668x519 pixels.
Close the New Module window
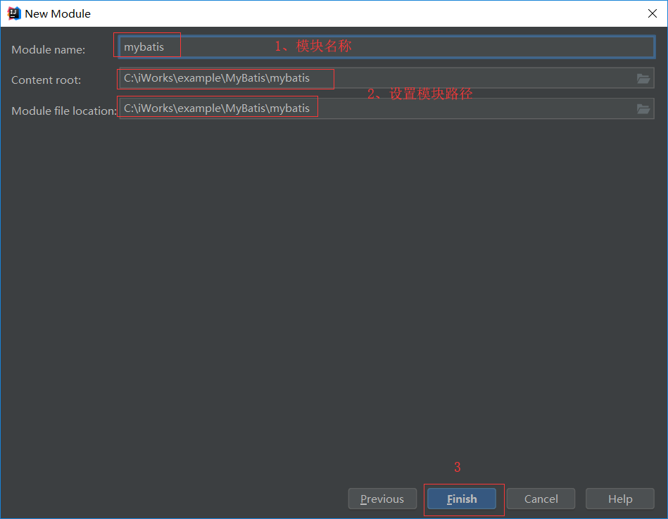[x=653, y=13]
